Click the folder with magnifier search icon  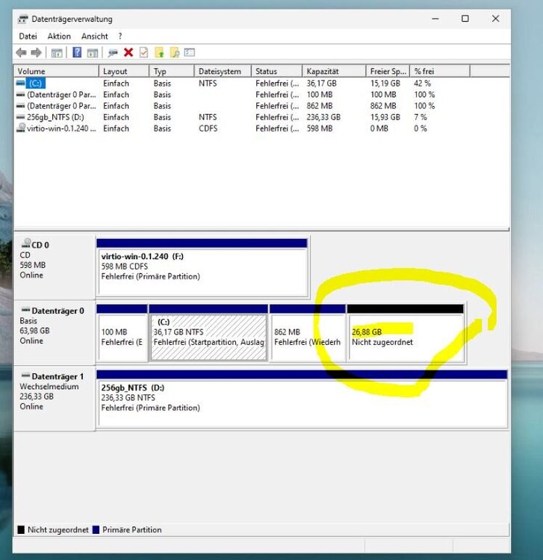click(175, 52)
